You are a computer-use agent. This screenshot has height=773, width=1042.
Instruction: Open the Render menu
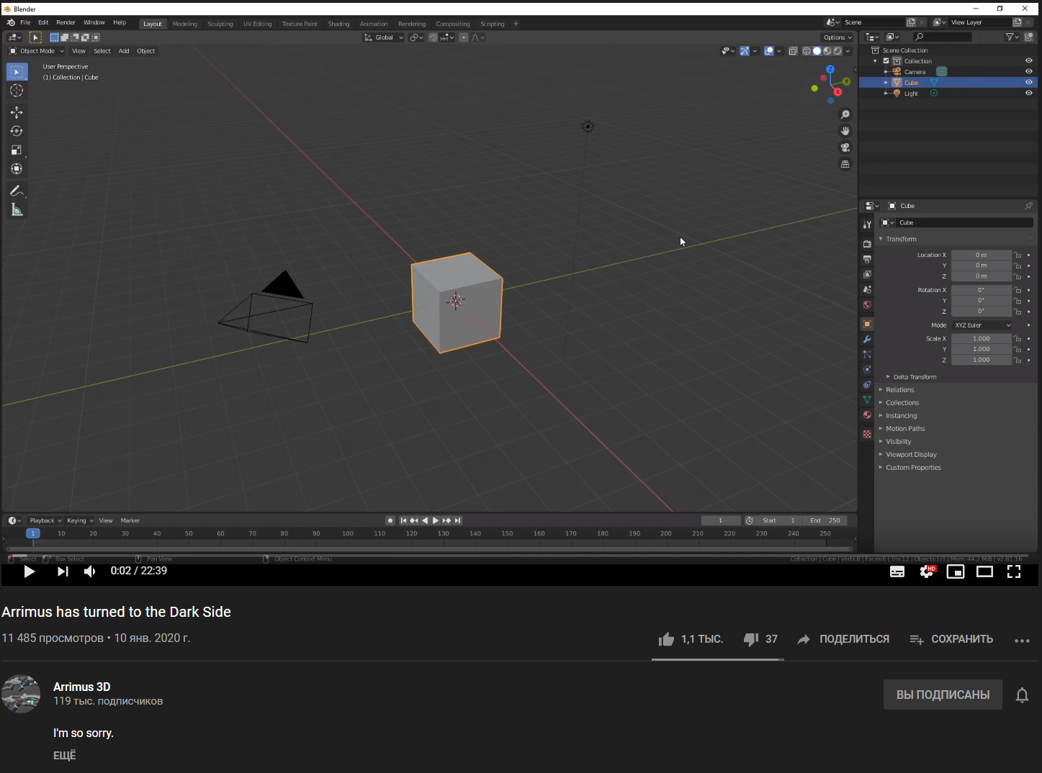(66, 22)
